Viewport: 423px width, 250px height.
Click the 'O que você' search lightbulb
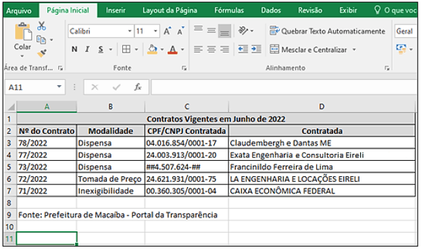coord(378,10)
